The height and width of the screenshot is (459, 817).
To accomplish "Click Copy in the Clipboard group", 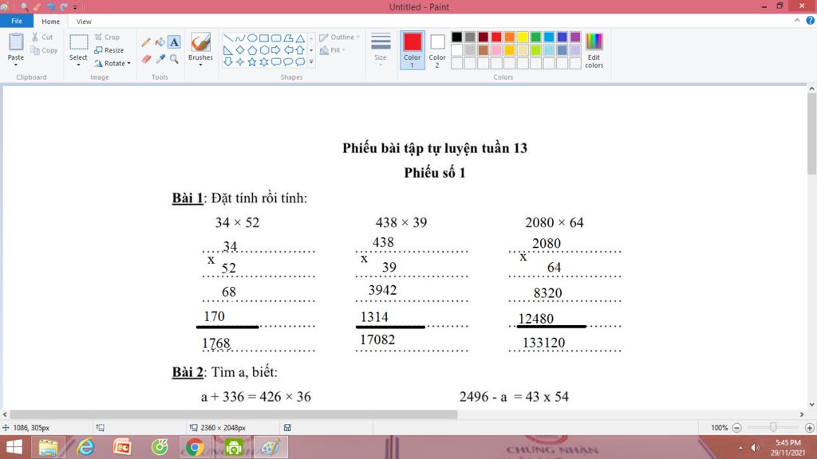I will pyautogui.click(x=44, y=50).
